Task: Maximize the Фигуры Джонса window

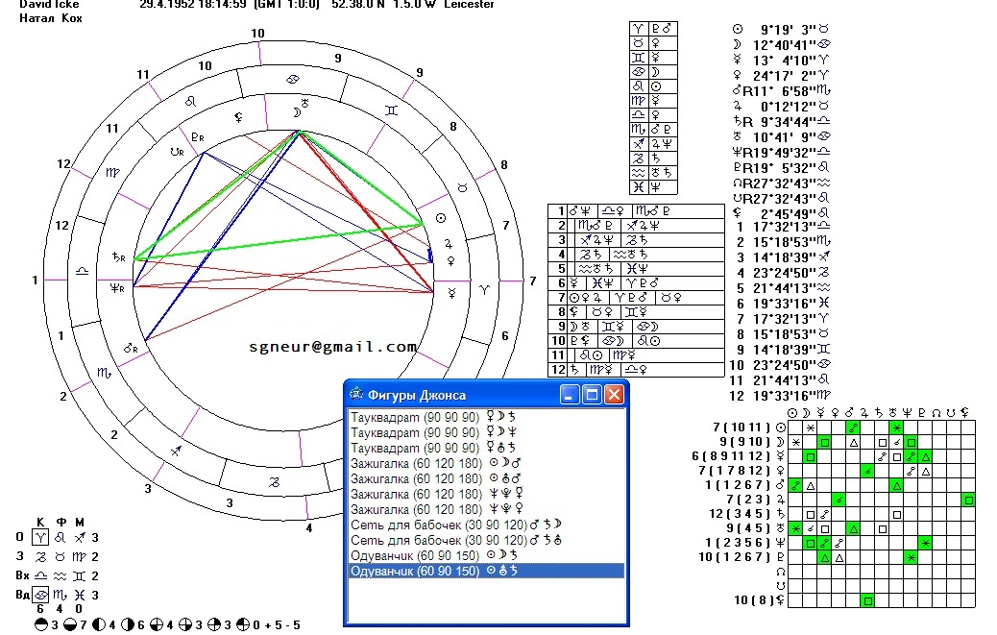Action: (x=592, y=395)
